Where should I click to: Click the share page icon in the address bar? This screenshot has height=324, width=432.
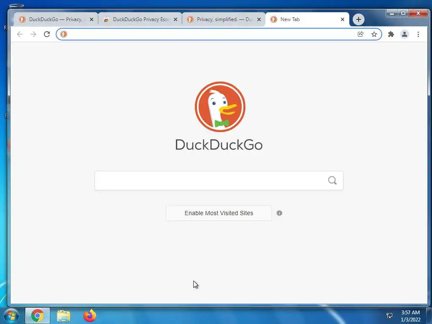tap(360, 34)
